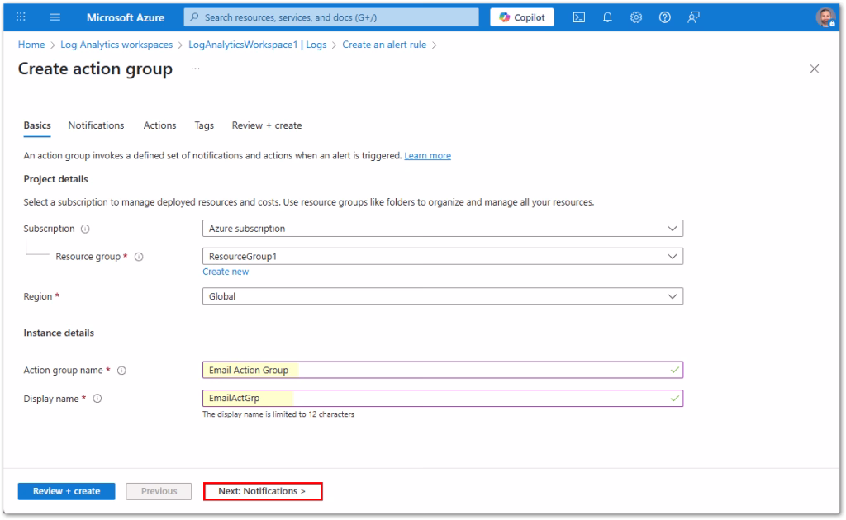Click info icon next to Subscription
The height and width of the screenshot is (520, 846).
point(86,229)
